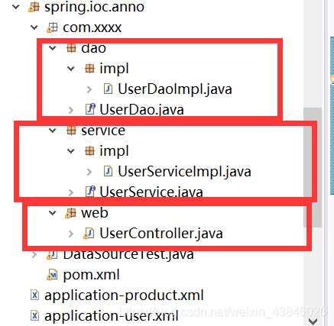Click the com.xxxx package icon
Viewport: 334px width, 326px height.
click(x=53, y=27)
